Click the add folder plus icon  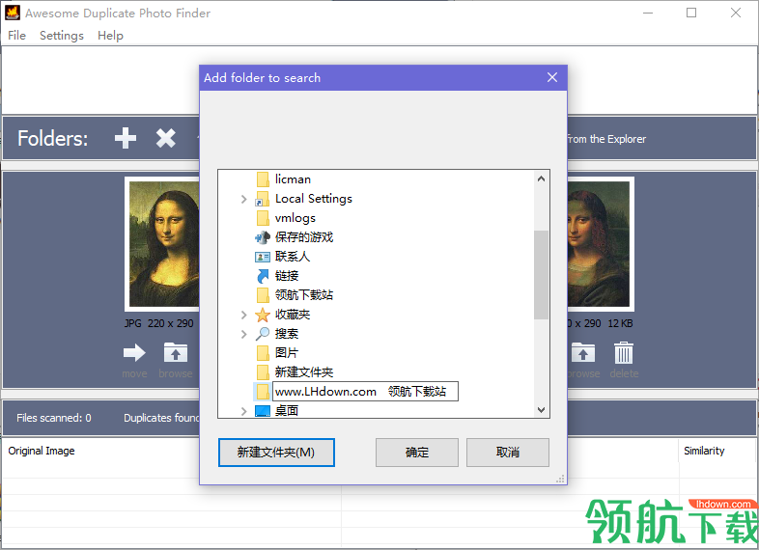[x=126, y=138]
